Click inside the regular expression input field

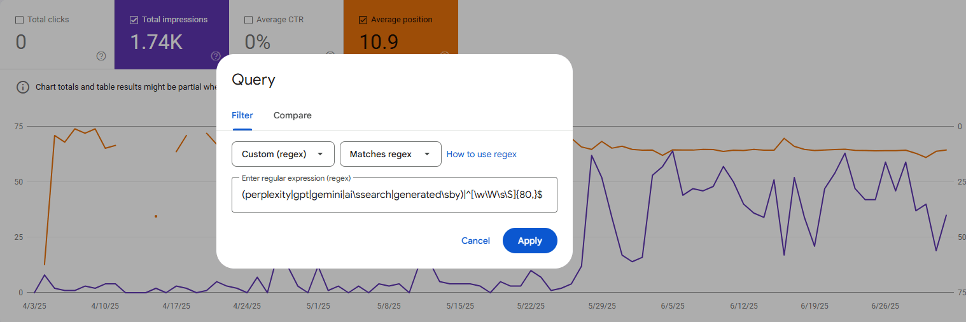click(x=394, y=195)
